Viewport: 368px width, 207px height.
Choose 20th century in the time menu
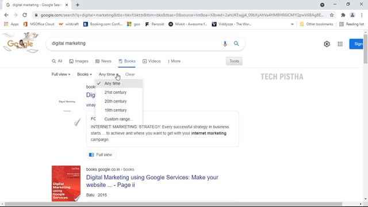coord(119,101)
